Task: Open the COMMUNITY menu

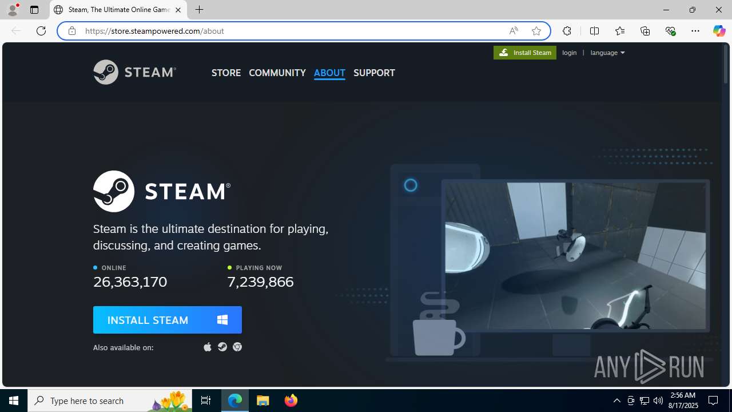Action: click(x=277, y=73)
